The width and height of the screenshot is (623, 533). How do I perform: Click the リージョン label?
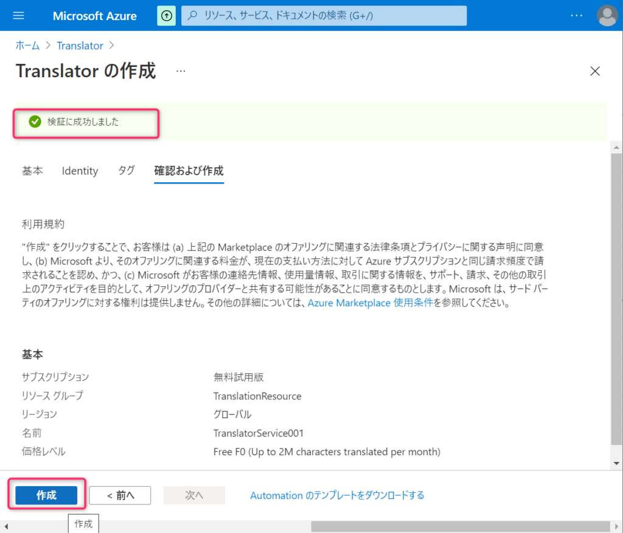tap(40, 414)
